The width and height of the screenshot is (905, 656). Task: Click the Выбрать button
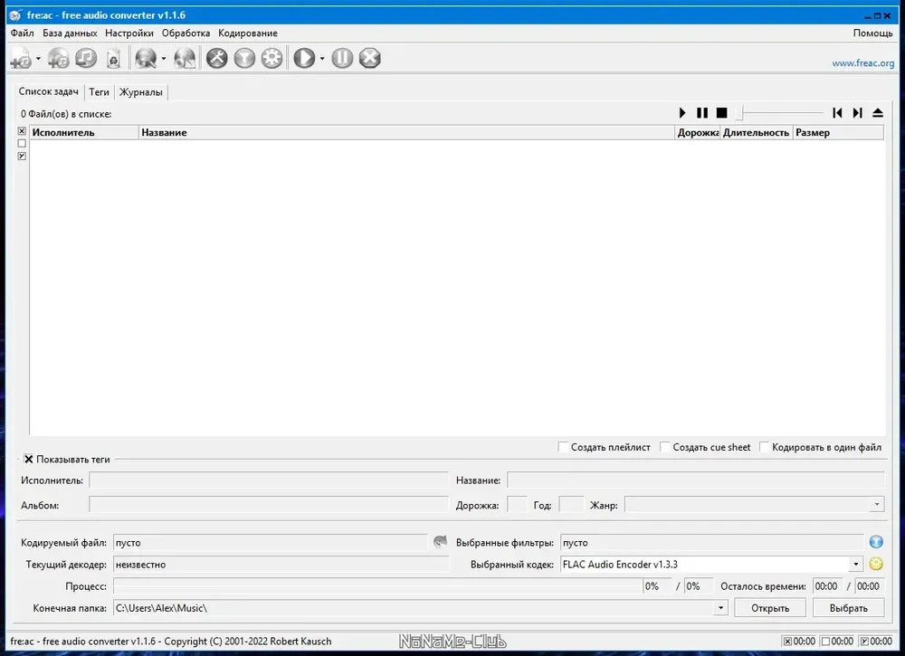[849, 608]
